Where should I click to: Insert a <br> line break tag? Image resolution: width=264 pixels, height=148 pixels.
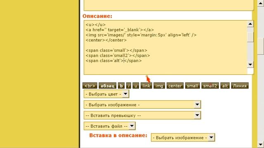coord(90,86)
